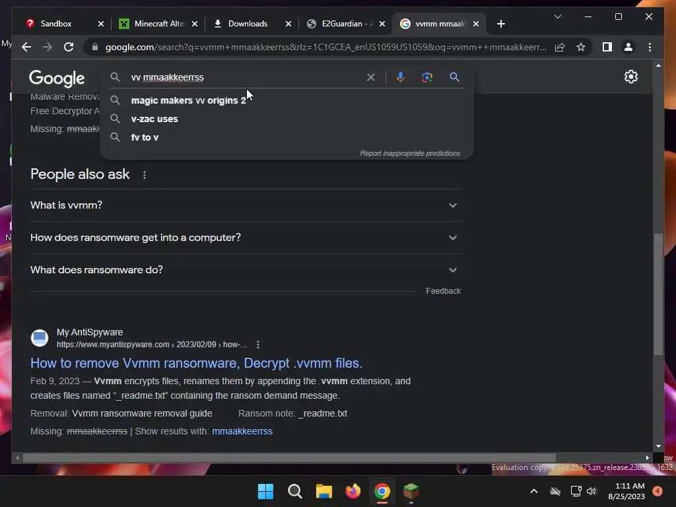
Task: Click the padlock site info icon
Action: click(95, 47)
